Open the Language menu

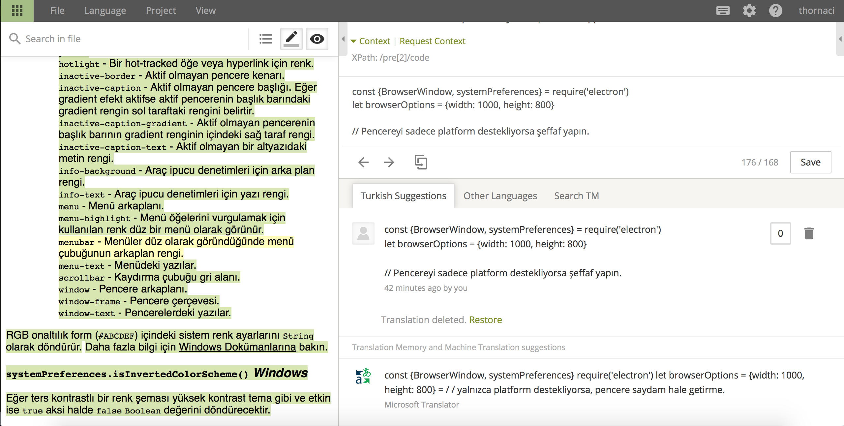tap(105, 11)
